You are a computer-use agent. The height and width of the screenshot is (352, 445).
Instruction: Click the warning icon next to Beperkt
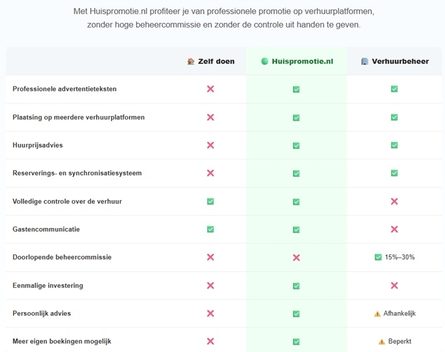coord(381,341)
